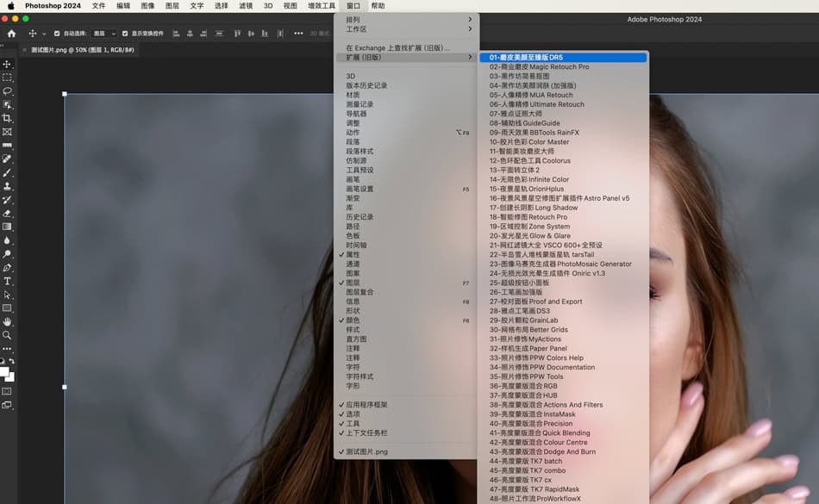
Task: Toggle the 自动选择 checkbox
Action: point(57,34)
